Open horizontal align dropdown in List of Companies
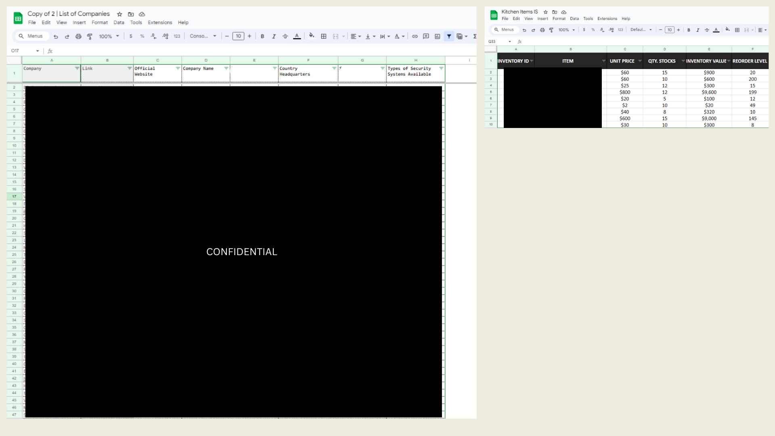The image size is (775, 436). (356, 36)
